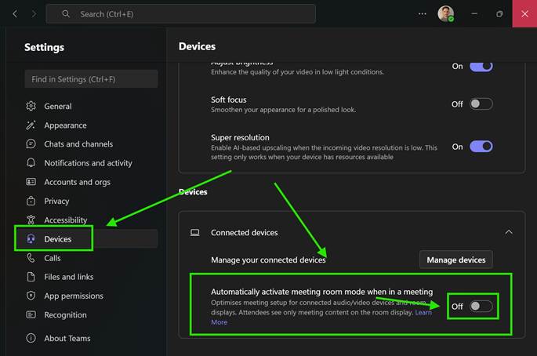Open General settings
Image resolution: width=537 pixels, height=356 pixels.
point(92,106)
